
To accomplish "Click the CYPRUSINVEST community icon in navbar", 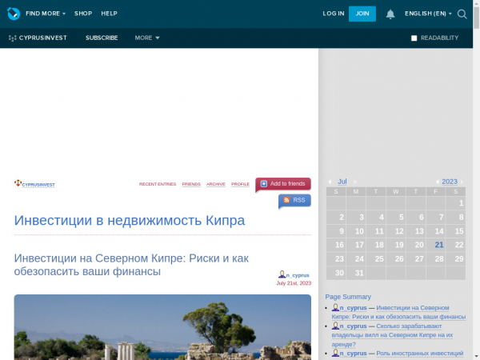I will (12, 38).
